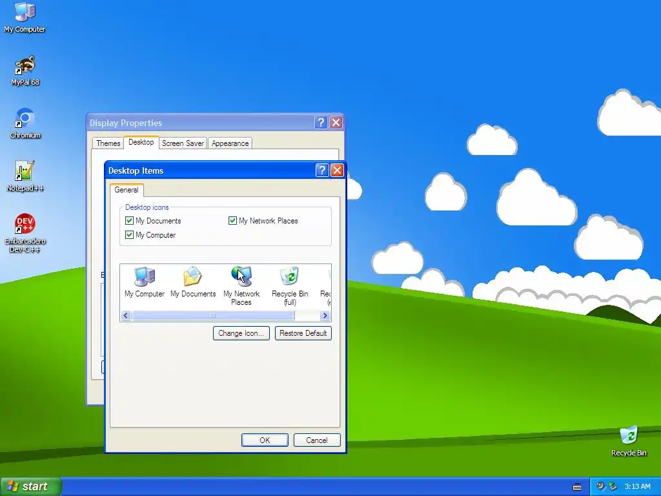Click Cancel in Desktop Items dialog
Screen dimensions: 661x496
[x=316, y=440]
